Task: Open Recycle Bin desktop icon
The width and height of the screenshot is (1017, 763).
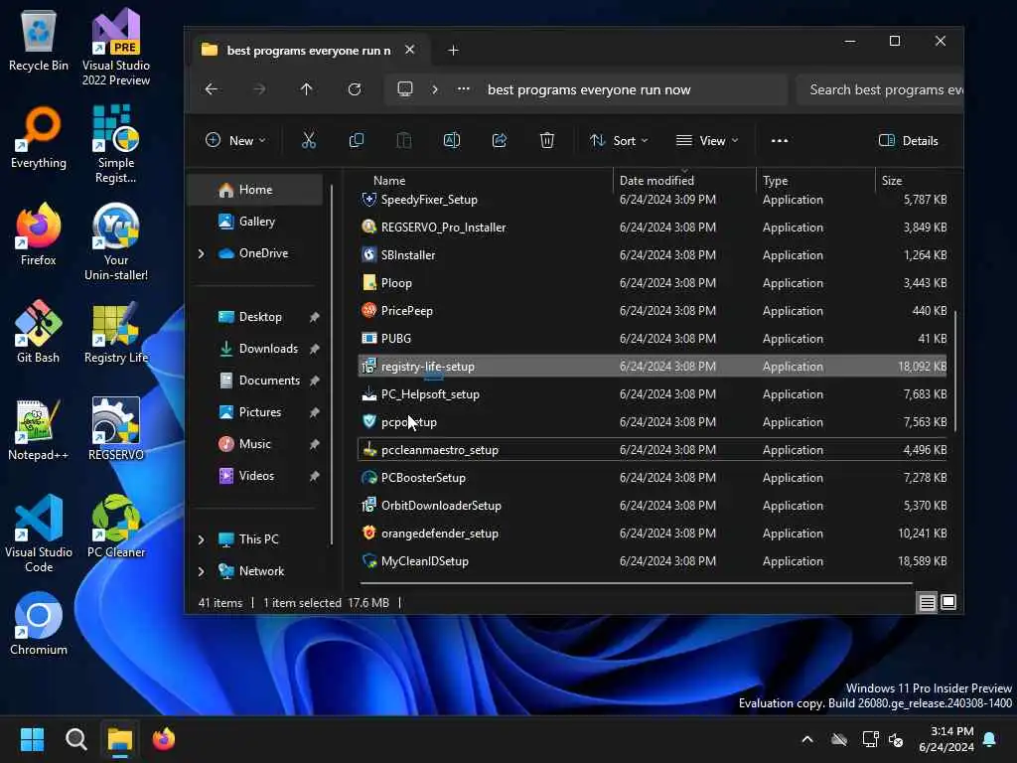Action: coord(39,42)
